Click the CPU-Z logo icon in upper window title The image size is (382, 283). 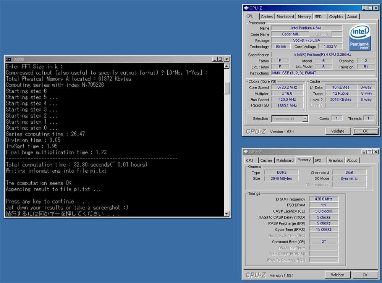pyautogui.click(x=246, y=8)
